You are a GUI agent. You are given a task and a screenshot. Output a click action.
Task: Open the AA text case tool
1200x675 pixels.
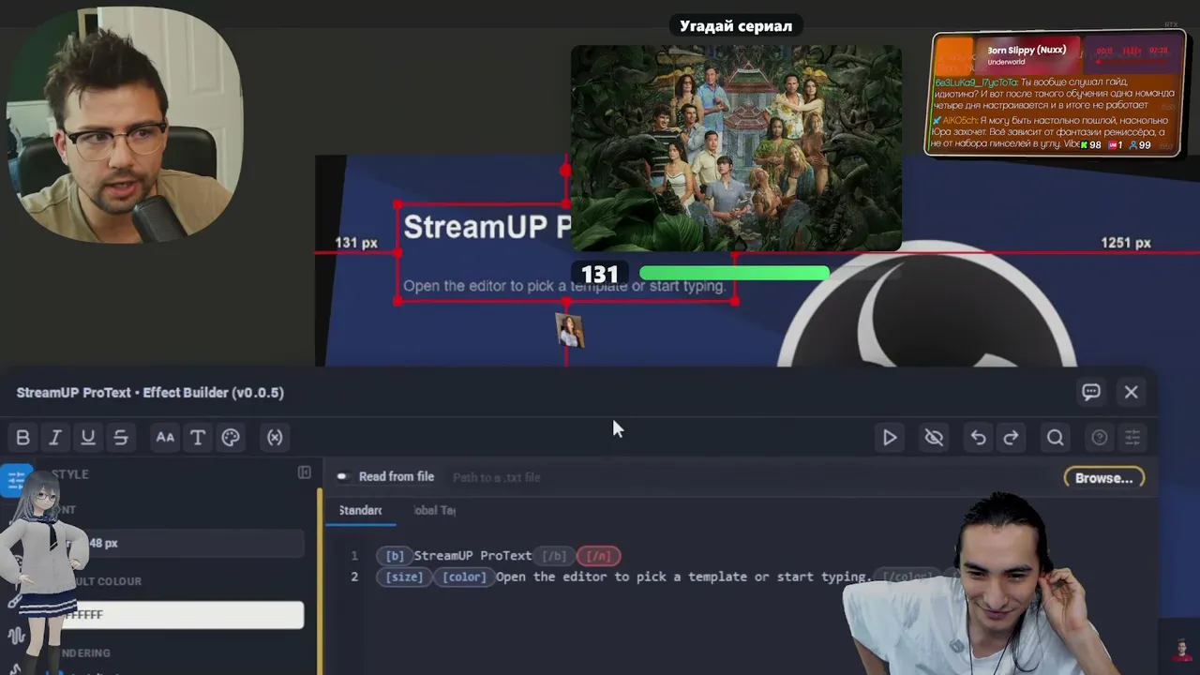pos(165,437)
